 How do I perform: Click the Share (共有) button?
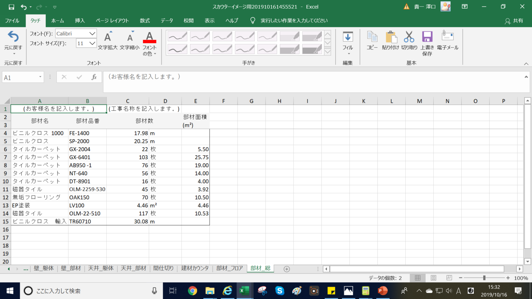pyautogui.click(x=514, y=21)
